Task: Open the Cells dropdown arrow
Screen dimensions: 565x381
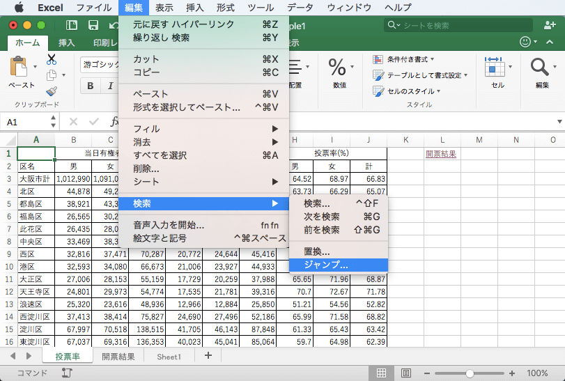Action: [x=510, y=67]
